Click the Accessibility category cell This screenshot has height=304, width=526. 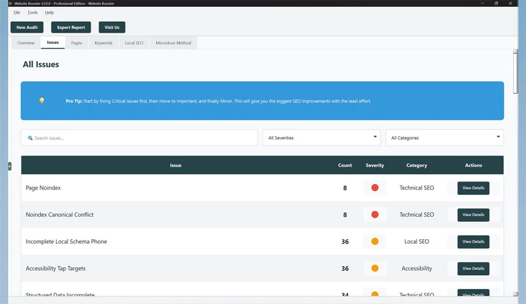417,268
